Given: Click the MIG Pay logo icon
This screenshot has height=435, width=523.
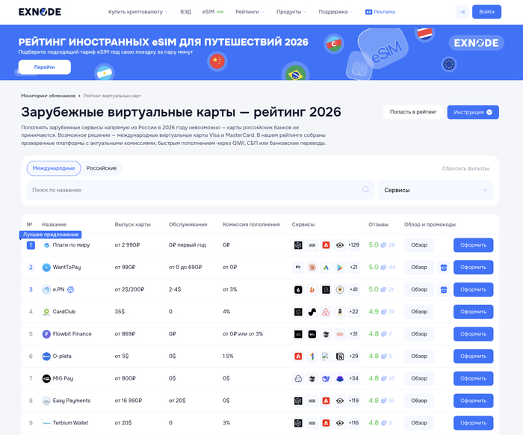Looking at the screenshot, I should [46, 378].
